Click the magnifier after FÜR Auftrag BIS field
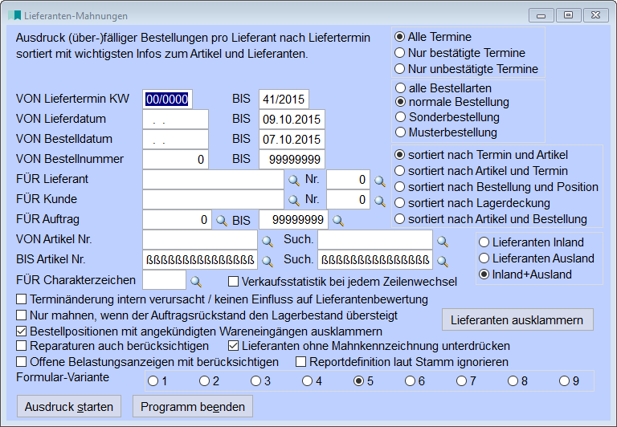The width and height of the screenshot is (617, 427). coord(338,220)
